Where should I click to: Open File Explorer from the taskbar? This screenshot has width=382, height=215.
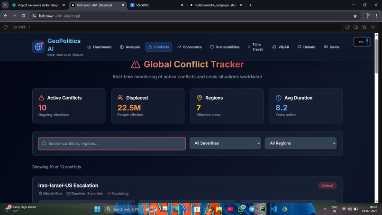click(x=219, y=209)
